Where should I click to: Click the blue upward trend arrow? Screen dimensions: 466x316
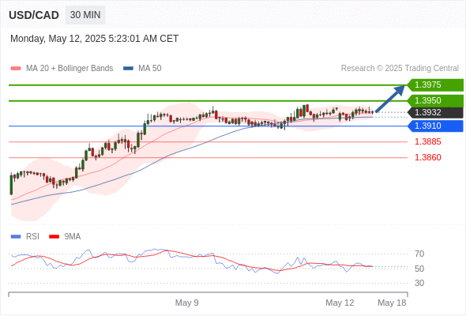click(390, 99)
